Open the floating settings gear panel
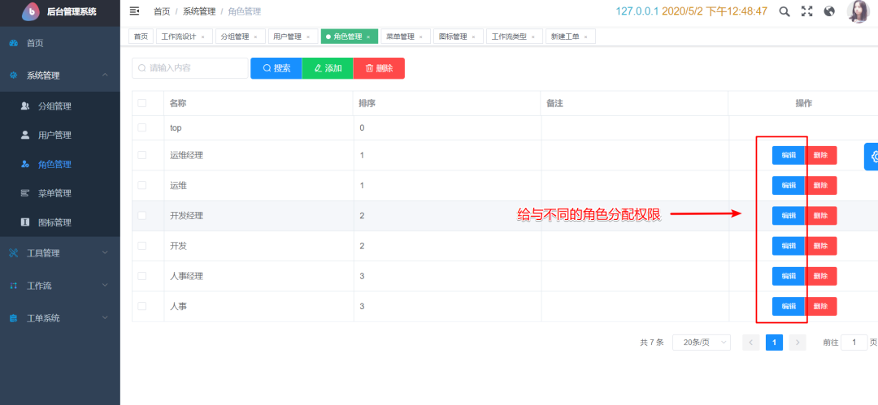This screenshot has width=878, height=405. point(871,157)
